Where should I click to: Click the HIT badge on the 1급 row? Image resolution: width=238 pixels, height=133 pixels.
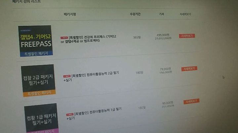pyautogui.click(x=70, y=115)
